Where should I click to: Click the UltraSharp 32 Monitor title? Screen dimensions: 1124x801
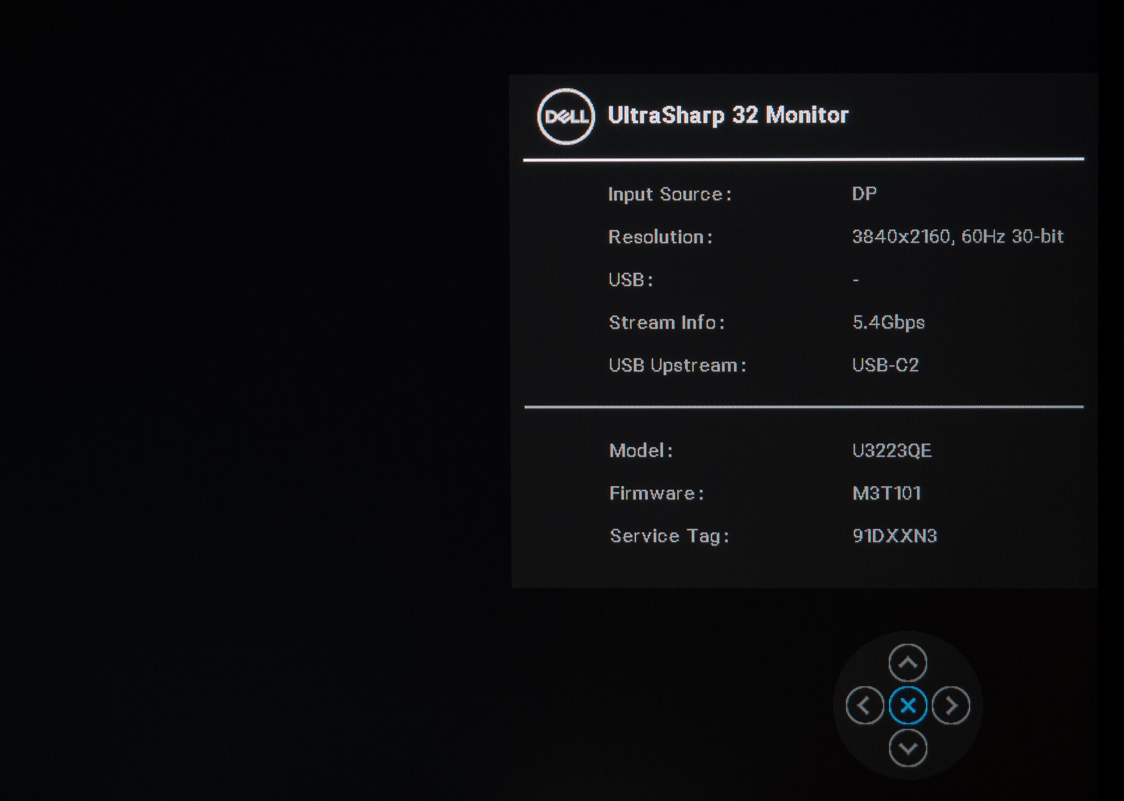coord(728,116)
